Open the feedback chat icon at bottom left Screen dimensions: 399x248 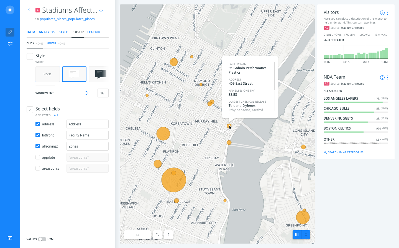[10, 238]
